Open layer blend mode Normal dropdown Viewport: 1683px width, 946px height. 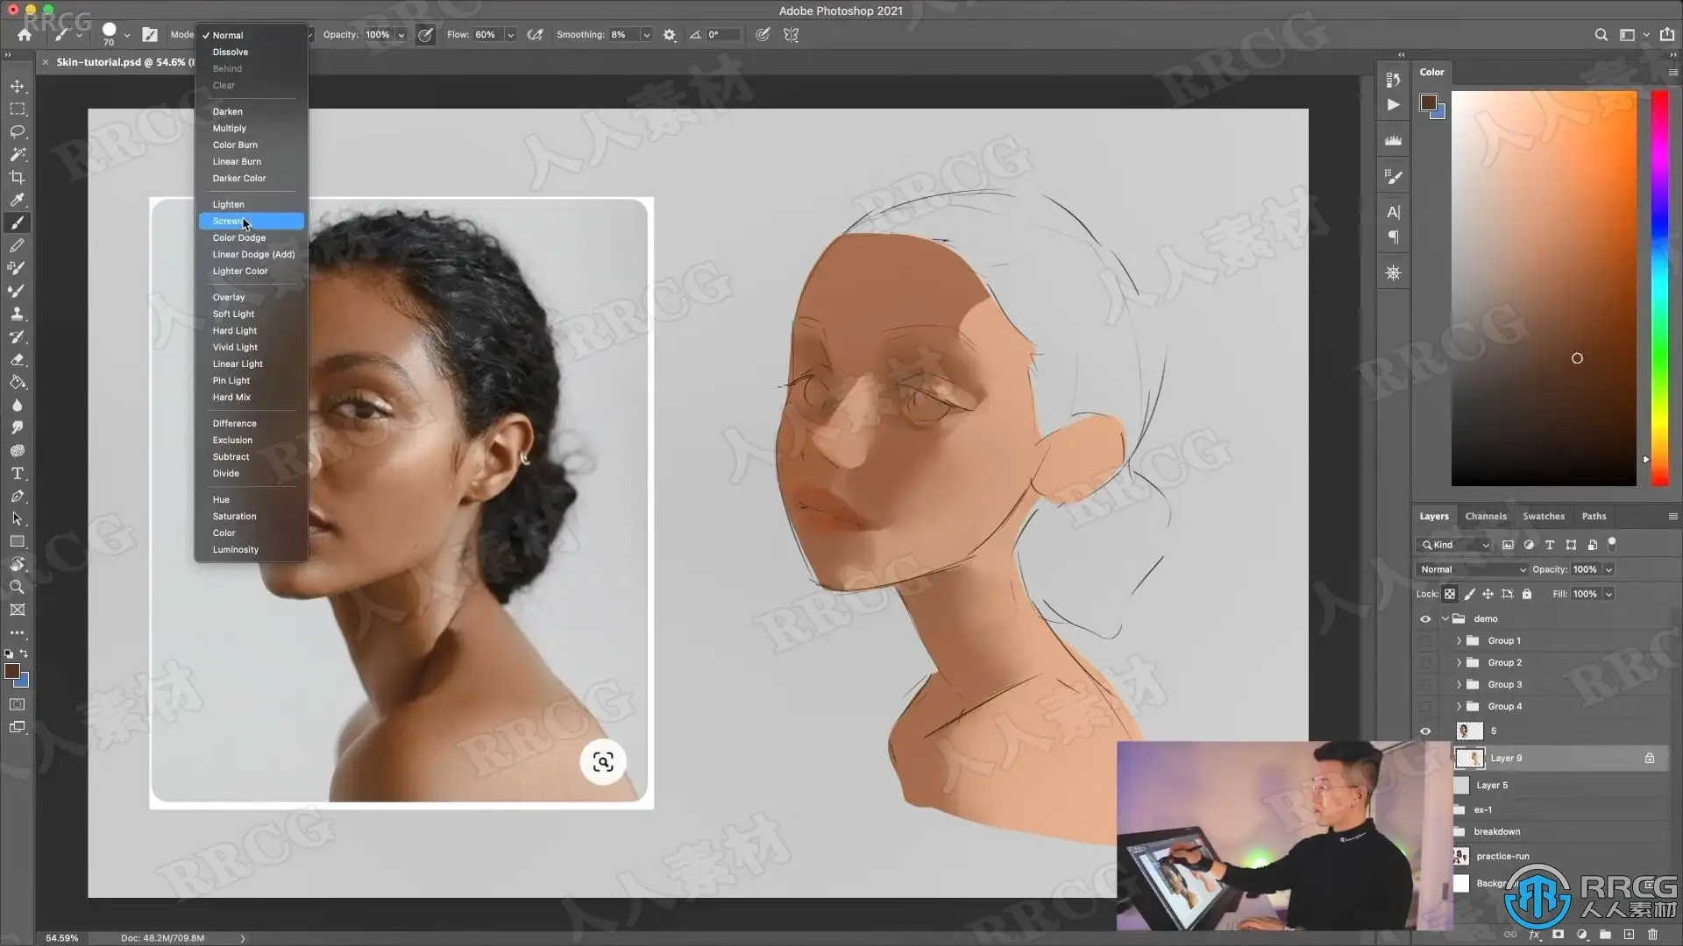pos(1472,569)
